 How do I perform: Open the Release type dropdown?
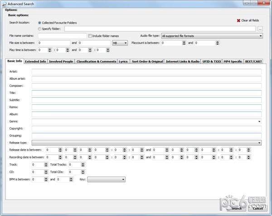pos(146,143)
